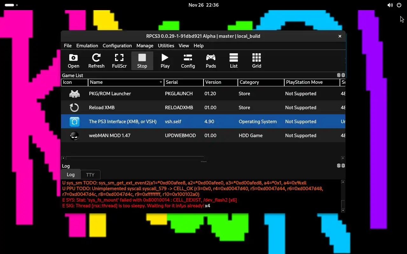Sort by the Serial column

coord(184,82)
